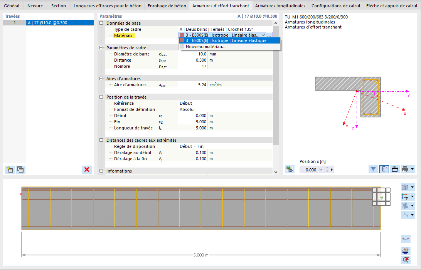Create a new span in Travées

[10, 169]
